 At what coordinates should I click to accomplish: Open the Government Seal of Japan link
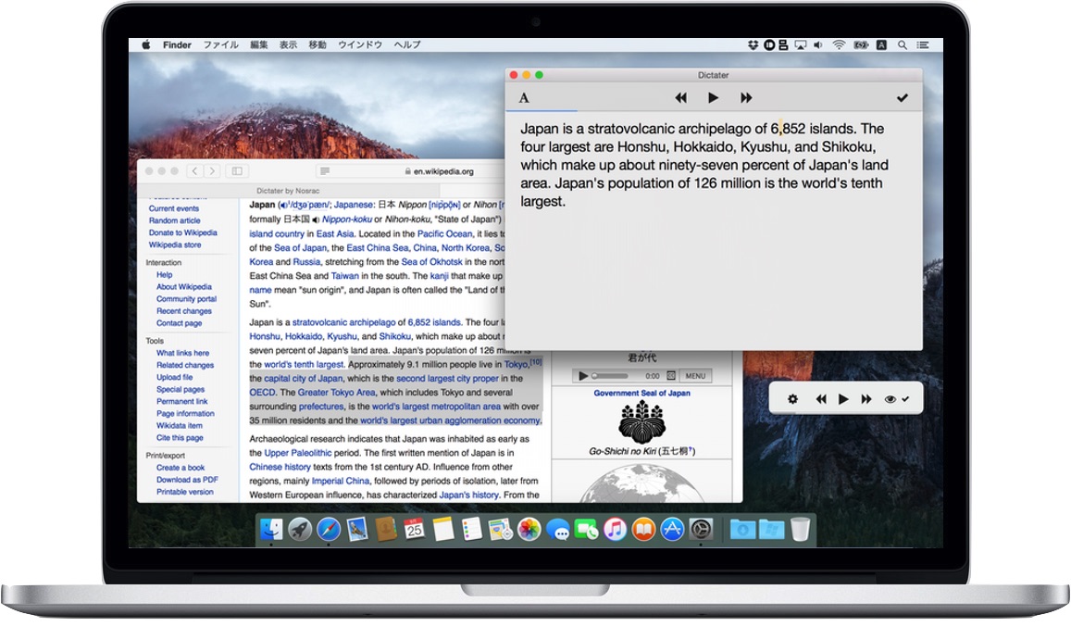pyautogui.click(x=641, y=394)
